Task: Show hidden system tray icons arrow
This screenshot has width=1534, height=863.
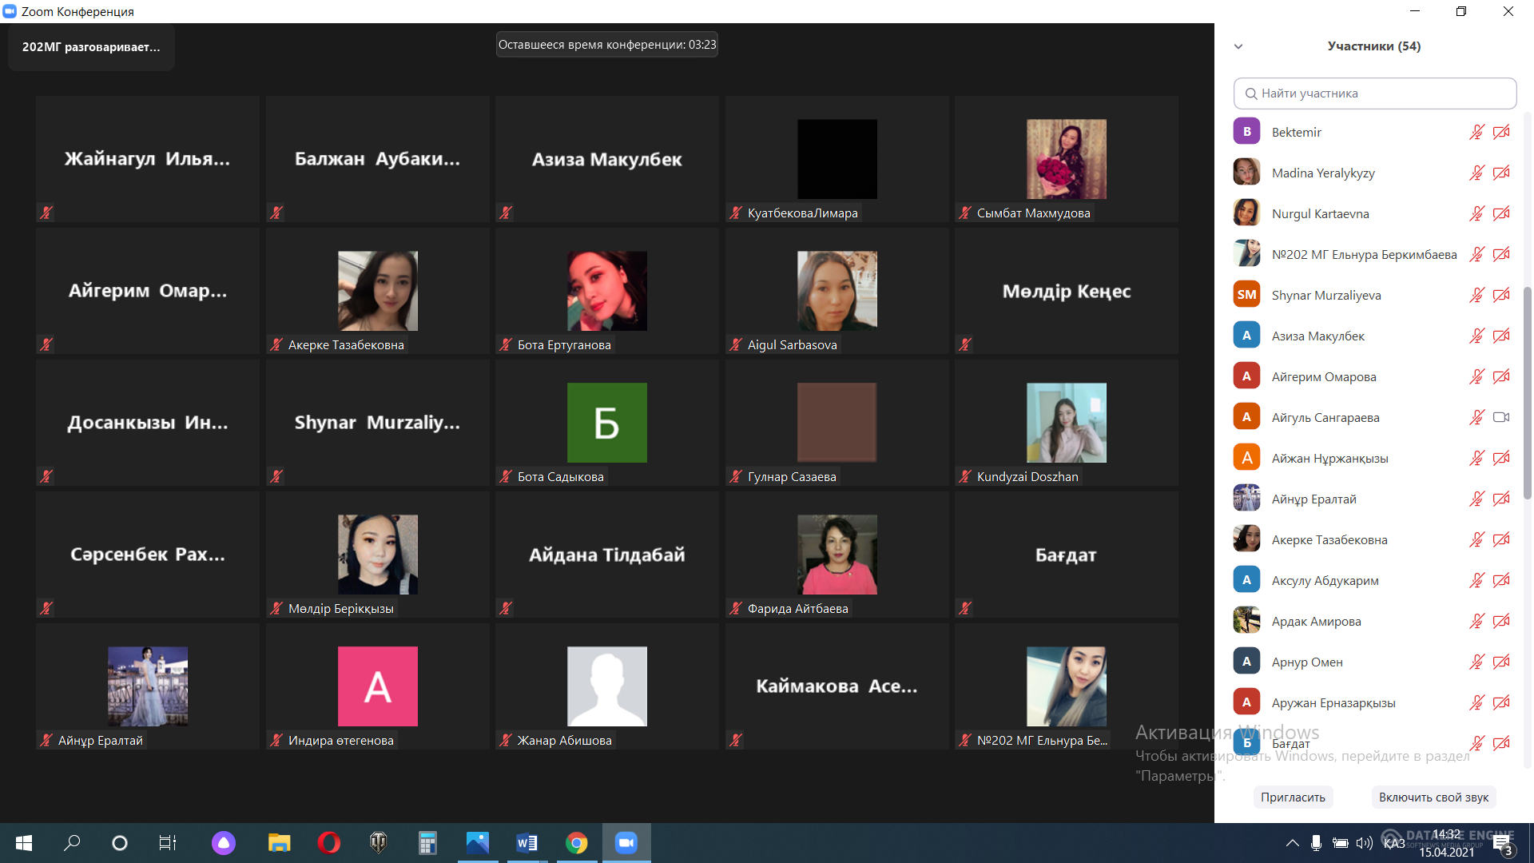Action: (1292, 843)
